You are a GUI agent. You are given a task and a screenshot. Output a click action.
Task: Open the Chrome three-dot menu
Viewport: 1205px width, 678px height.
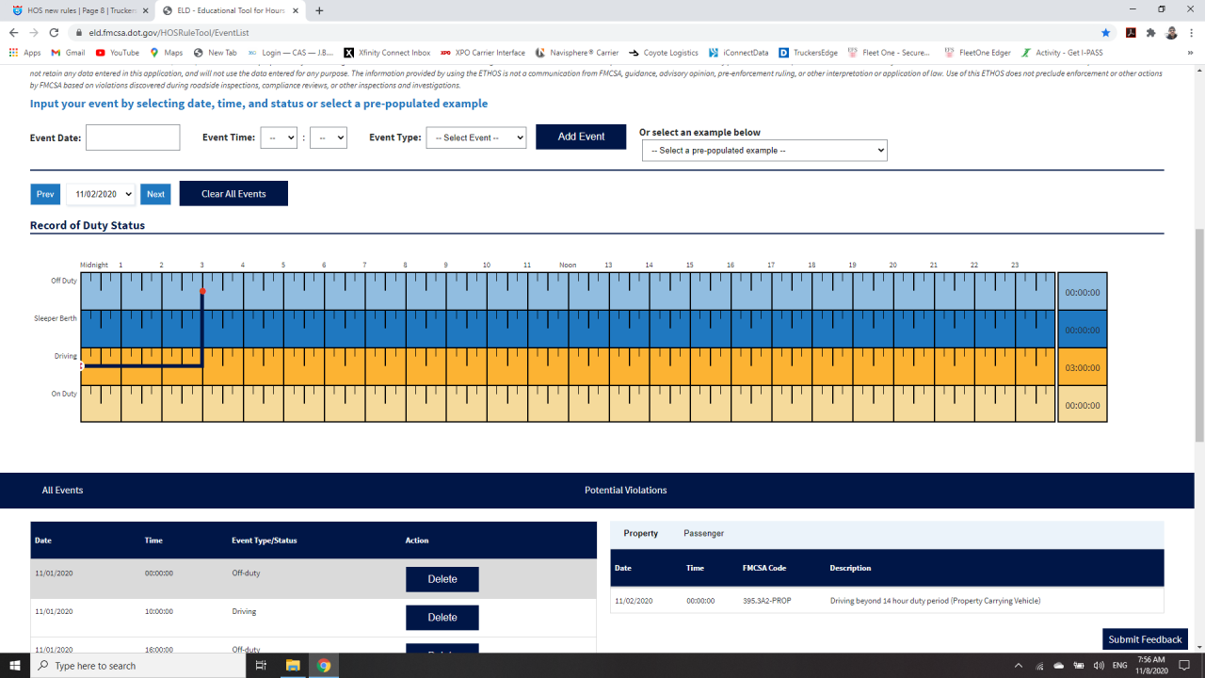(1191, 32)
